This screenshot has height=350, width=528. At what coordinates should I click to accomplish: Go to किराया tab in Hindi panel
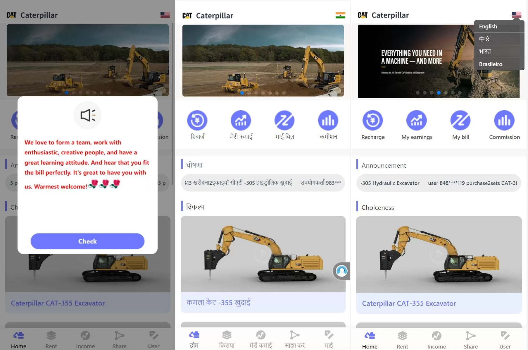pyautogui.click(x=227, y=339)
